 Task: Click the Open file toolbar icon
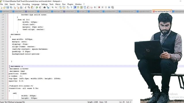pos(4,7)
